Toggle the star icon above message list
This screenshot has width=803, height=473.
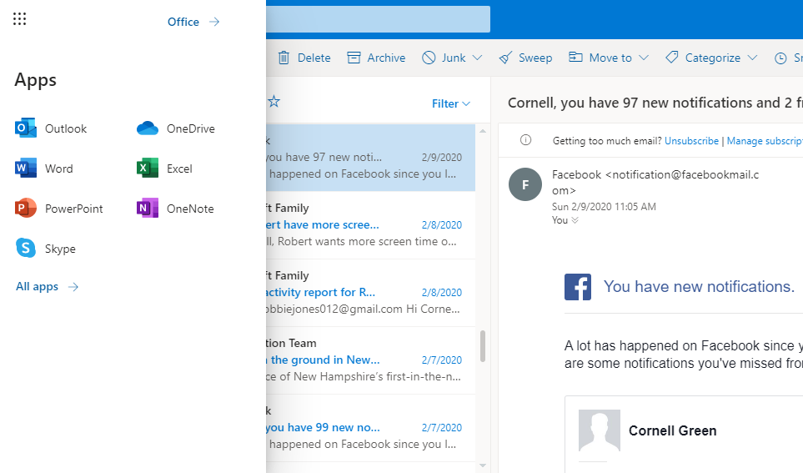(x=274, y=102)
